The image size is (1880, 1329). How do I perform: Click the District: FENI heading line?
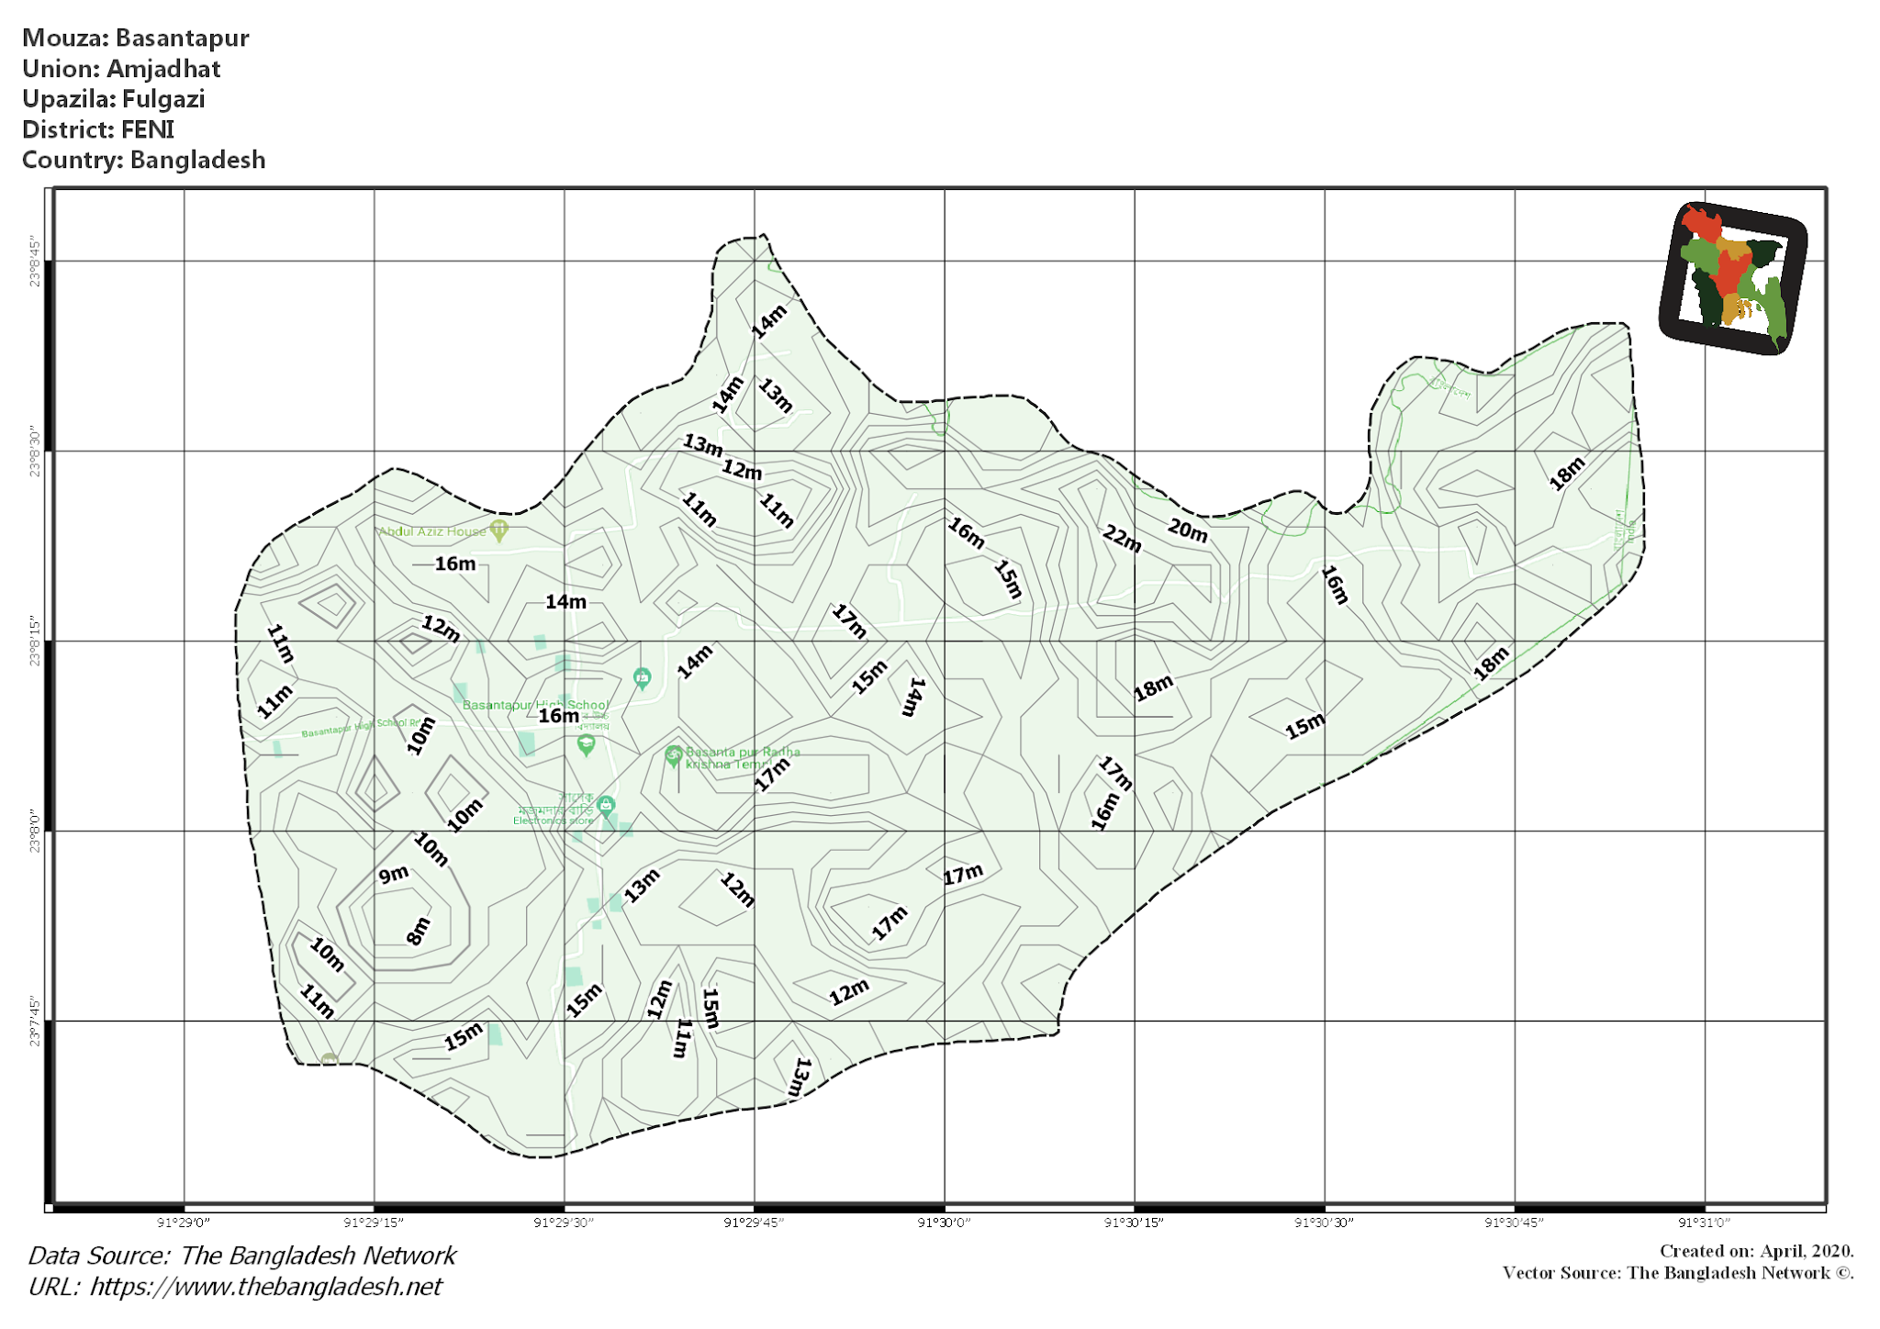point(98,129)
